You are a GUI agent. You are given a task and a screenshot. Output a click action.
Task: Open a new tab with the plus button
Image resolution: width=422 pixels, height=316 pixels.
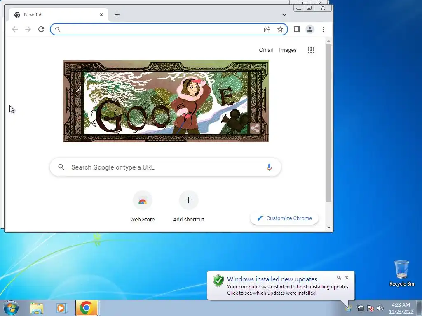(117, 15)
